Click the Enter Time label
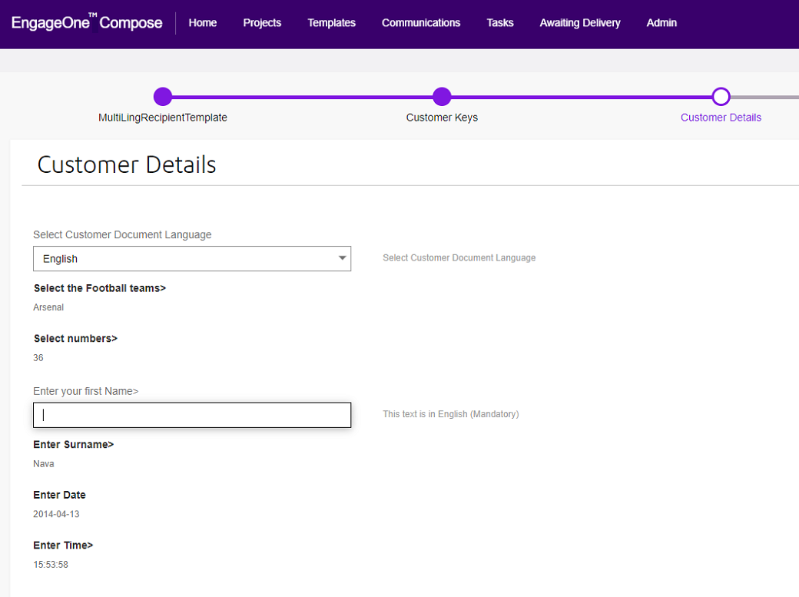 point(63,546)
